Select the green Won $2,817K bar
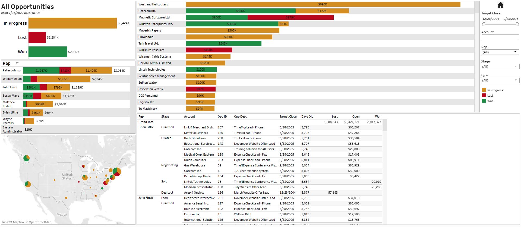The image size is (521, 227). point(48,52)
